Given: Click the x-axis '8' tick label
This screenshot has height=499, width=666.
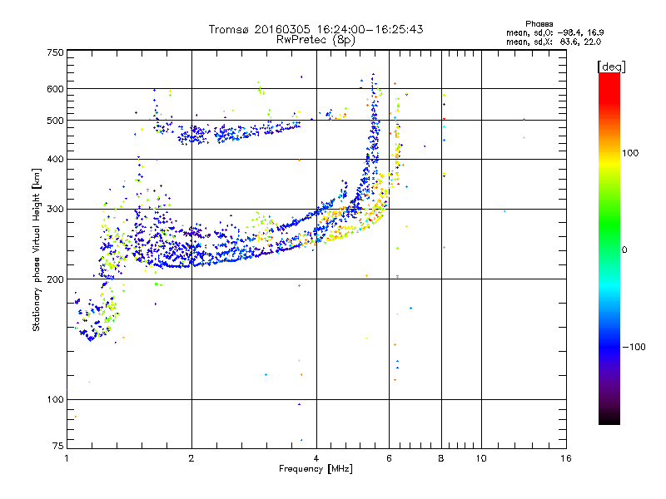Looking at the screenshot, I should [441, 458].
